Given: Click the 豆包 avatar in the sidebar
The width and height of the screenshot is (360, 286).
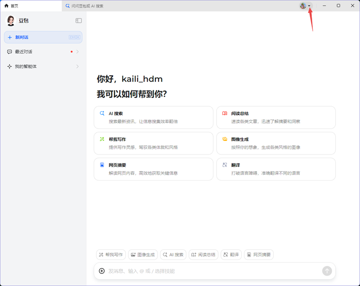Looking at the screenshot, I should [x=10, y=20].
